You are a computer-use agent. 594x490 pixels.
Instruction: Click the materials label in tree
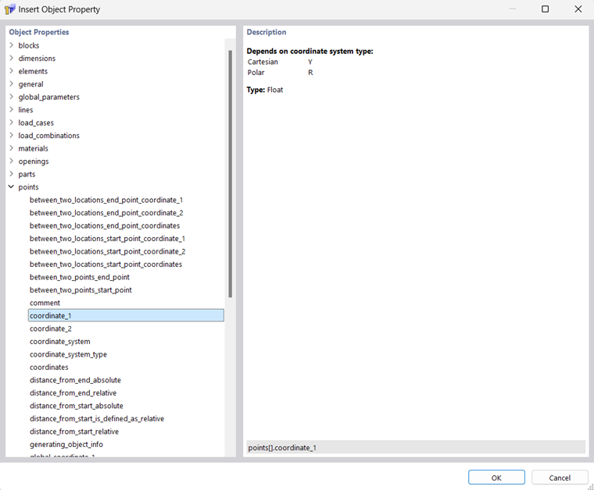coord(33,148)
